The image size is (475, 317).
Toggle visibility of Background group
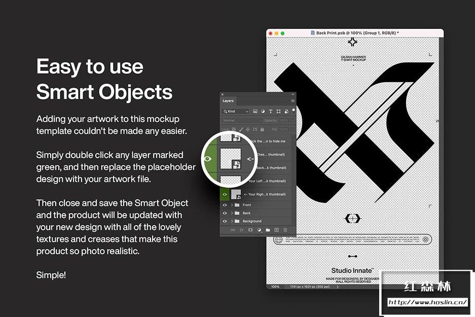225,222
